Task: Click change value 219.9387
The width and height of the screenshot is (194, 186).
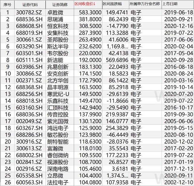Action: (117, 115)
